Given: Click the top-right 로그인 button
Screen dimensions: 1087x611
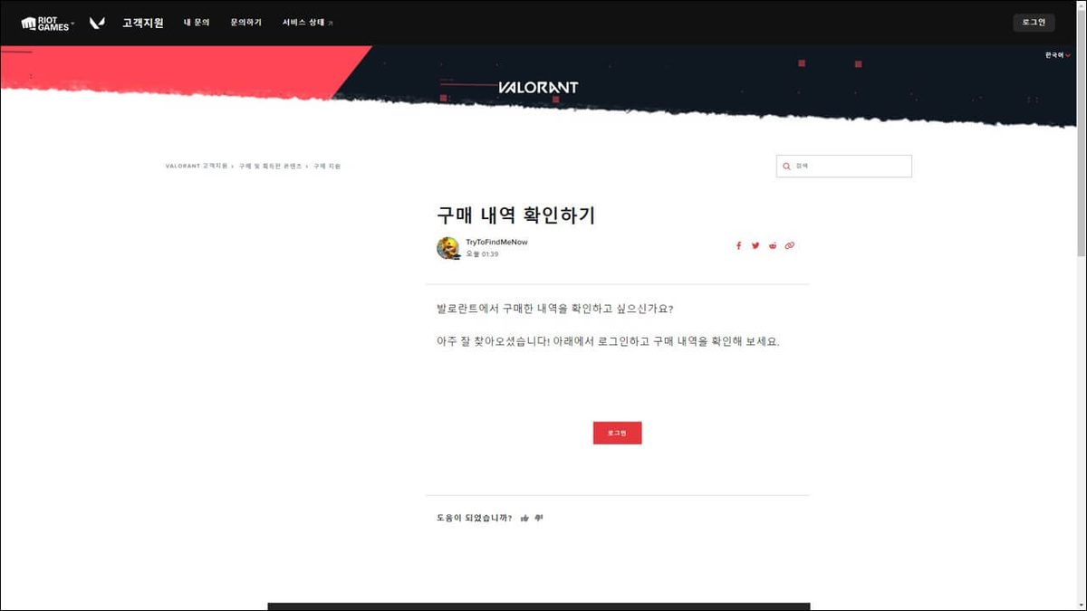Looking at the screenshot, I should pos(1034,23).
